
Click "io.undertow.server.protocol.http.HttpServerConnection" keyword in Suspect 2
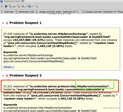(x=38, y=108)
